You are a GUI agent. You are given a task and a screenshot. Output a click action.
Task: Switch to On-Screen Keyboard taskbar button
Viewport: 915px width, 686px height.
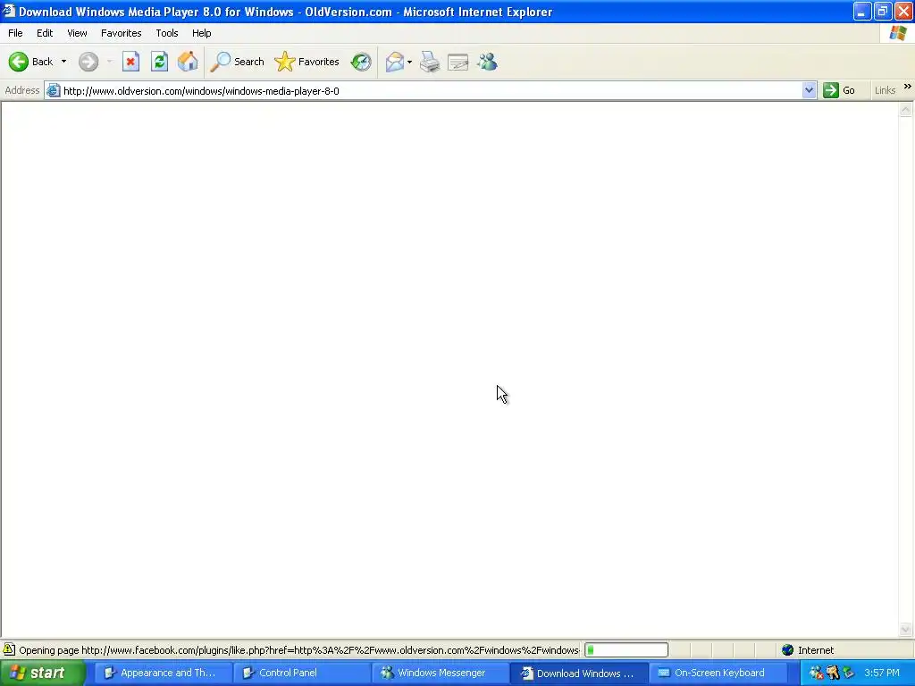(x=718, y=673)
